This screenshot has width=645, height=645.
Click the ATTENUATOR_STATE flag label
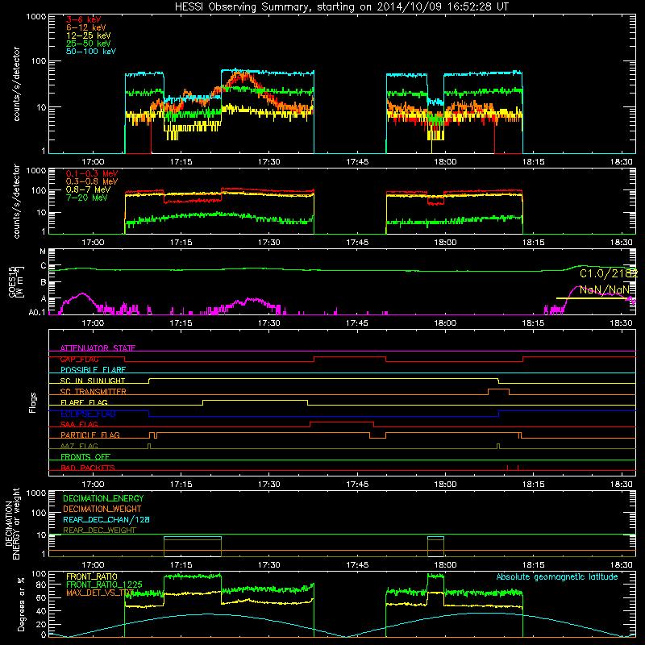(x=98, y=348)
